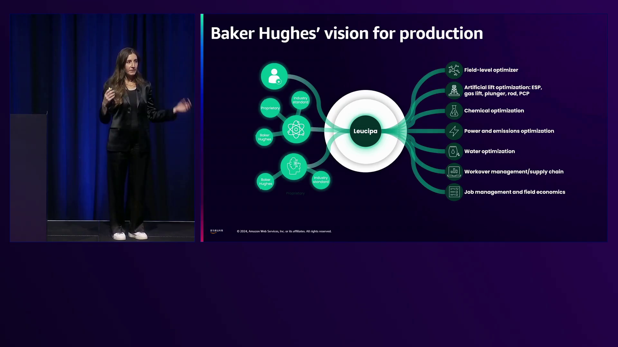Click the Artificial lift oil derrick icon
The height and width of the screenshot is (347, 618).
coord(454,90)
